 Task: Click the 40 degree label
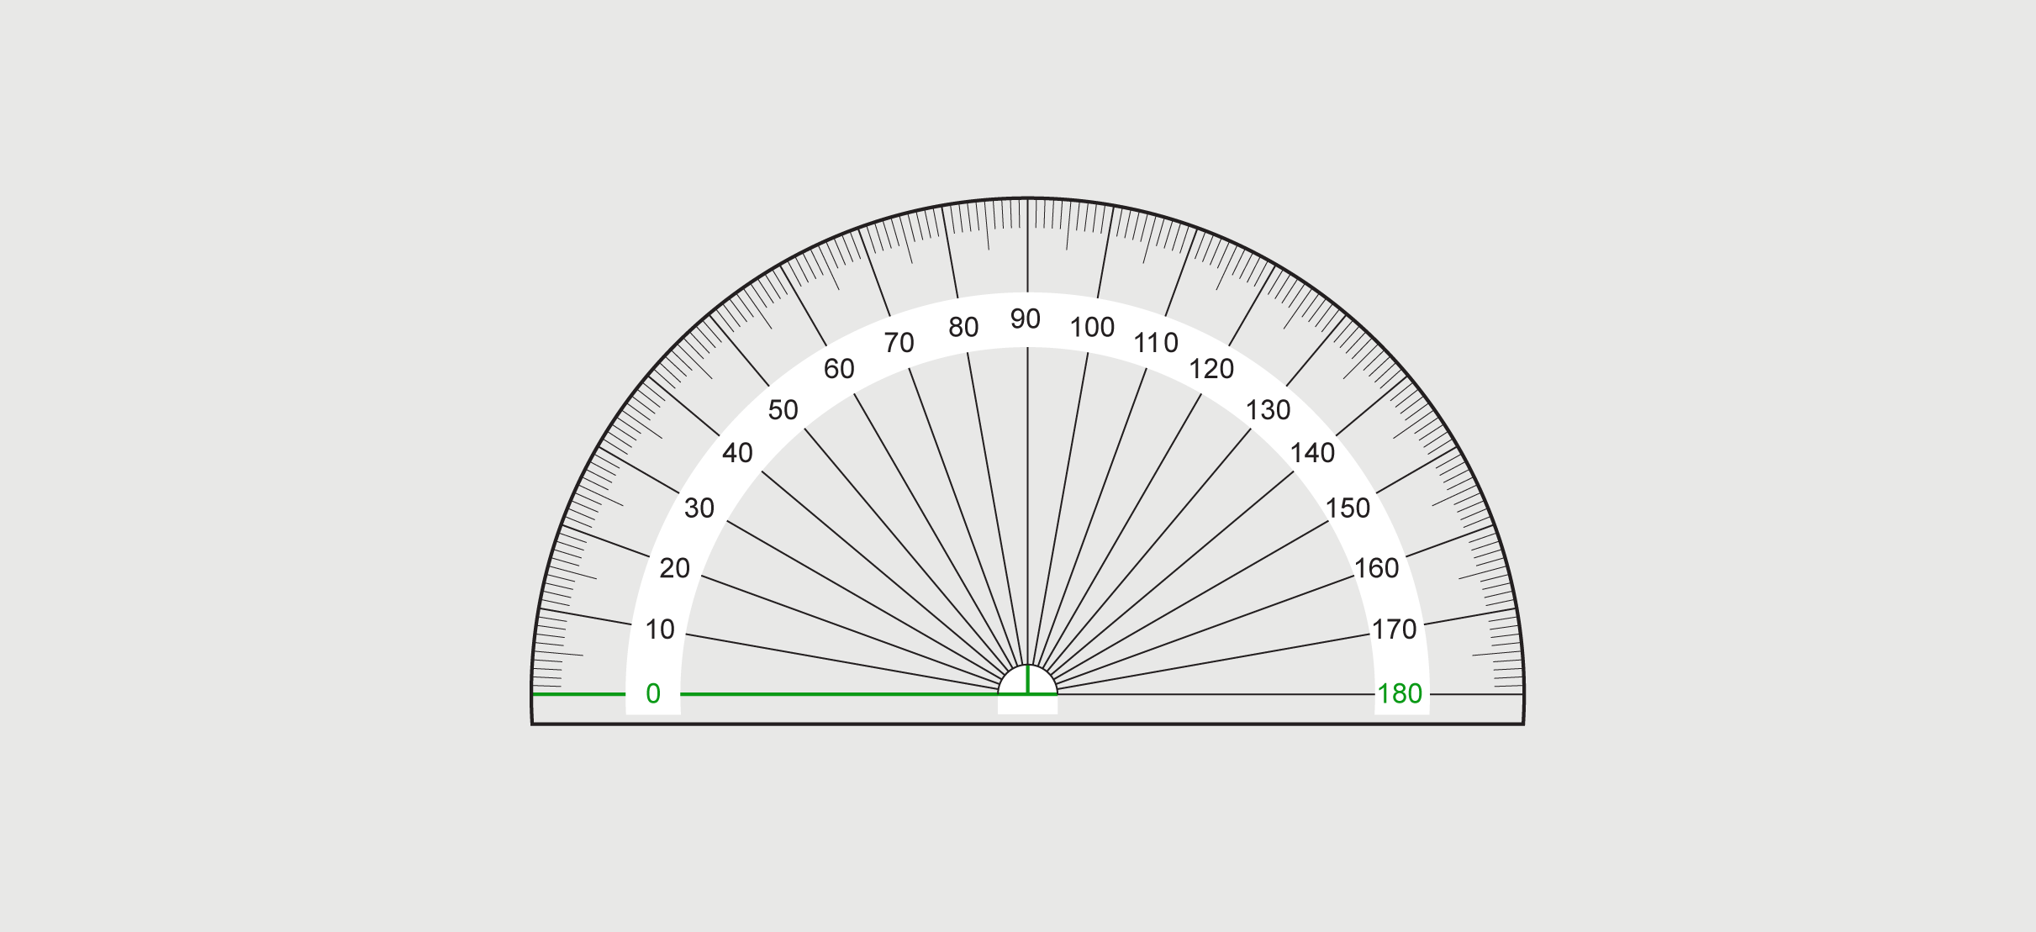tap(737, 453)
